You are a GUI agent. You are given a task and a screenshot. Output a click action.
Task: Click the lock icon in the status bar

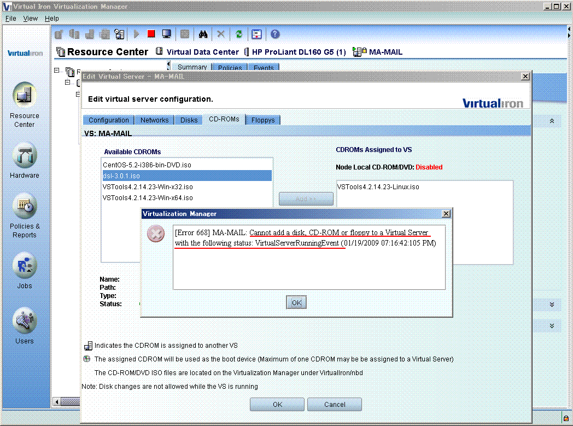click(566, 418)
